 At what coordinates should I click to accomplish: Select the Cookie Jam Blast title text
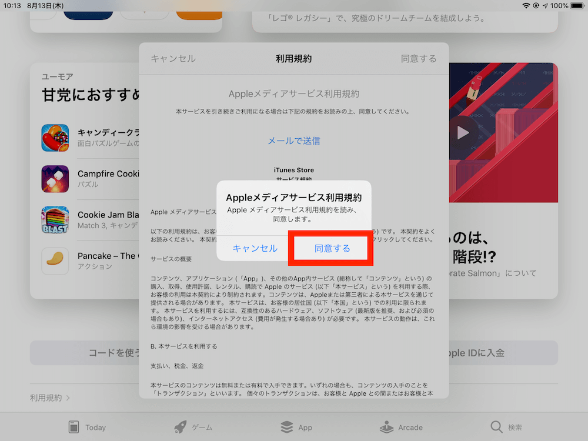coord(108,215)
